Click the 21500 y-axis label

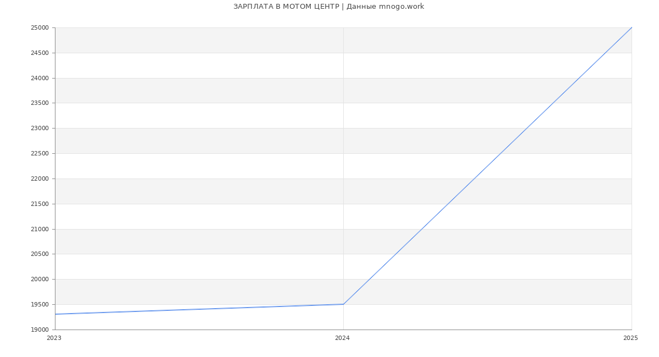40,204
